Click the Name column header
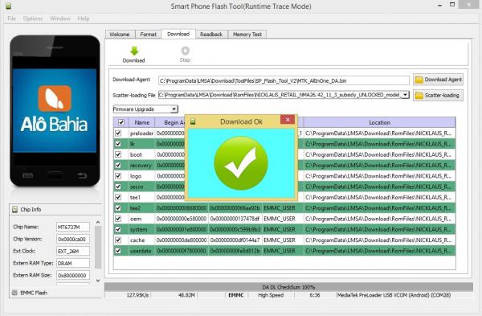The height and width of the screenshot is (316, 482). point(142,122)
